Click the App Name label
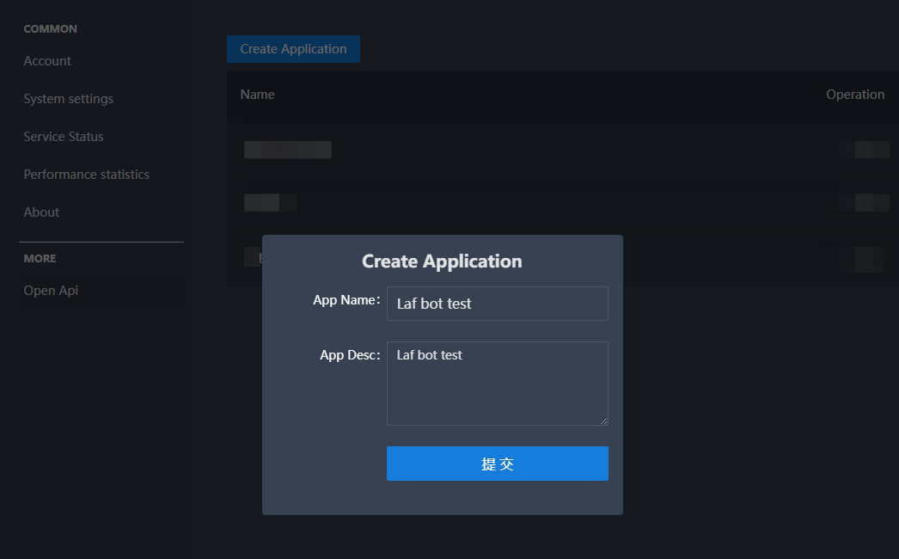This screenshot has width=899, height=559. [x=346, y=300]
